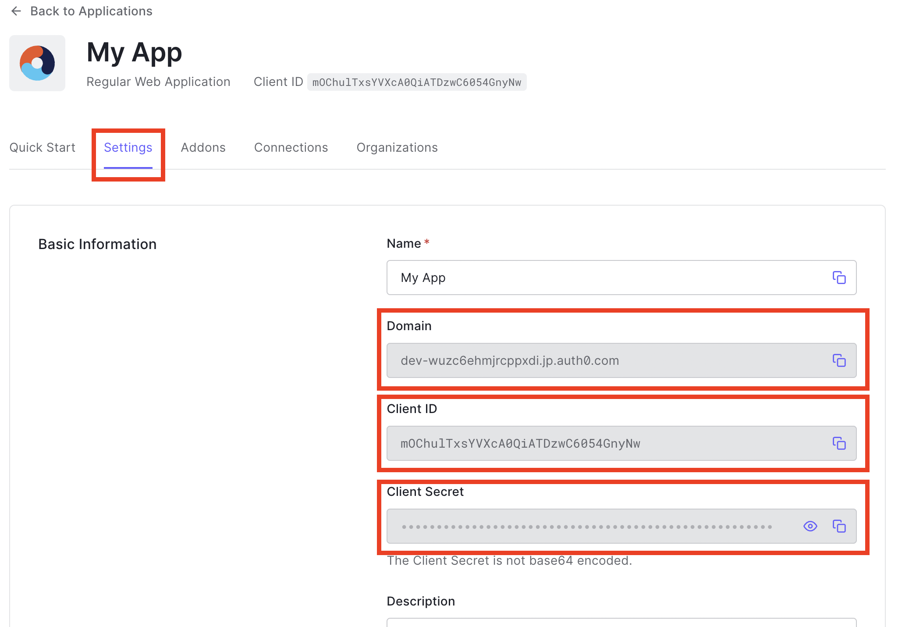916x627 pixels.
Task: Click inside the Client Secret field
Action: pos(570,526)
